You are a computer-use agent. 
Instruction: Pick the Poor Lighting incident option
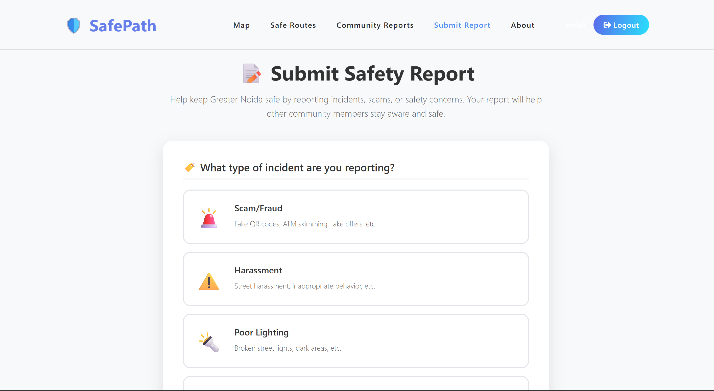click(356, 341)
